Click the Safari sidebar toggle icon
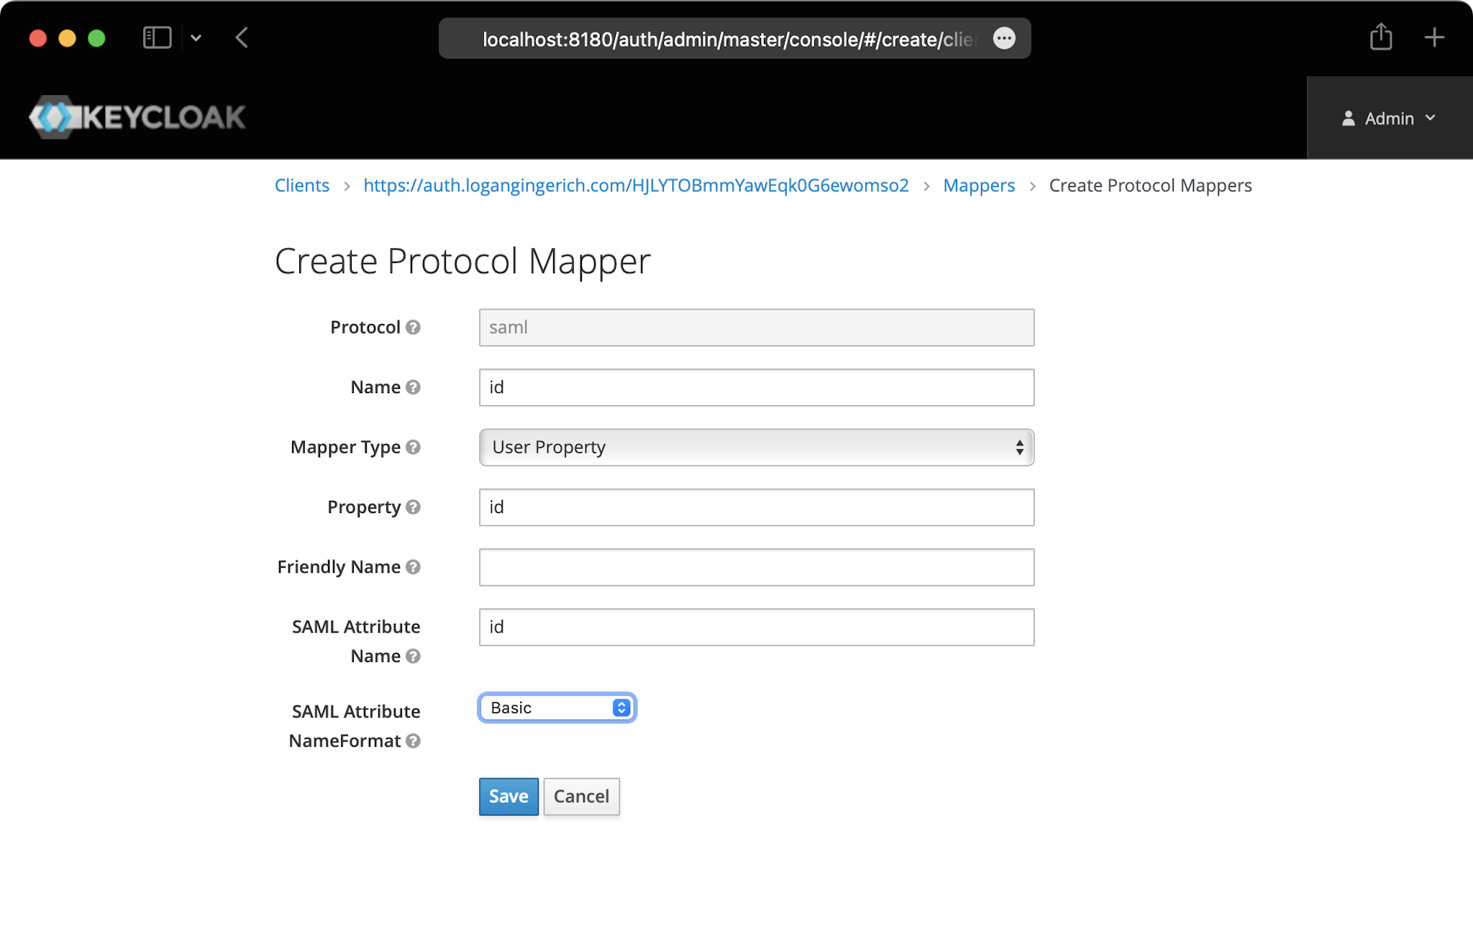This screenshot has width=1473, height=940. (157, 38)
